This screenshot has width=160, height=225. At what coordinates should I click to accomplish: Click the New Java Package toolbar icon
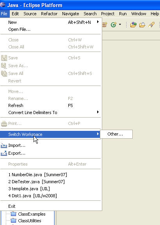click(x=105, y=25)
